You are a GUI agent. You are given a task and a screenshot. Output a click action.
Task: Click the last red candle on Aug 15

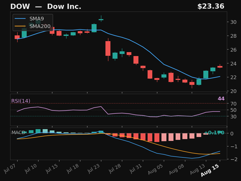pyautogui.click(x=220, y=67)
